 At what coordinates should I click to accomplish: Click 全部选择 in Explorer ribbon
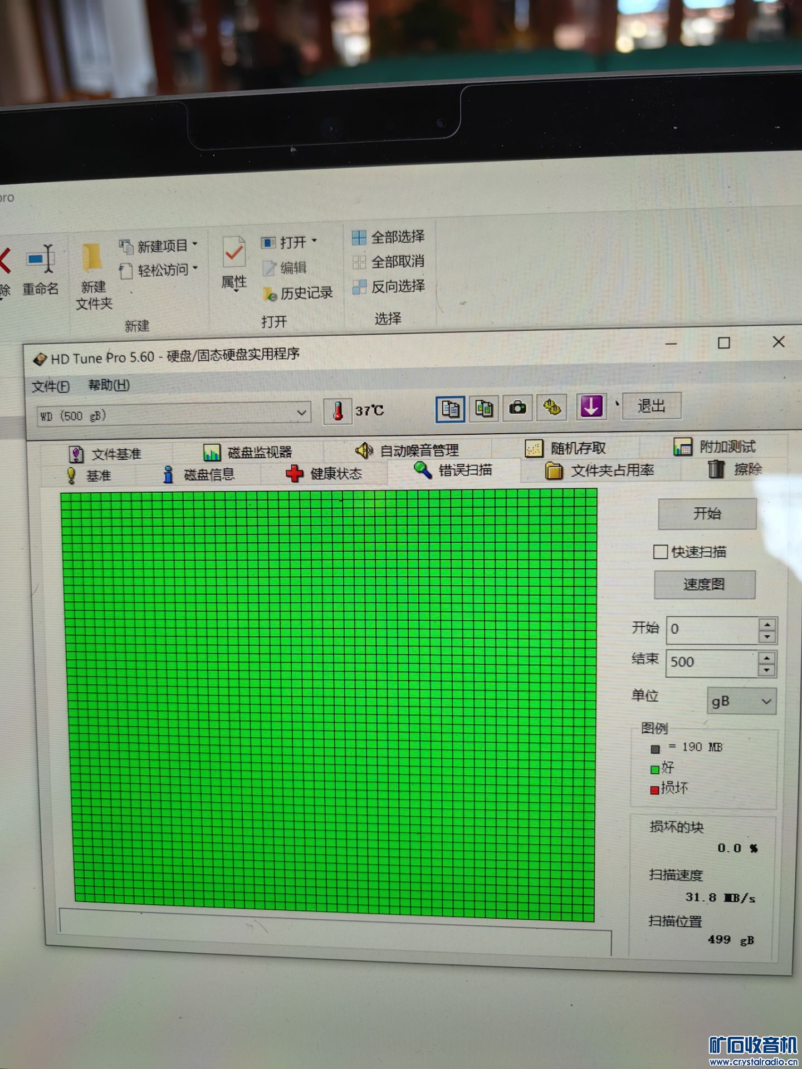(388, 237)
